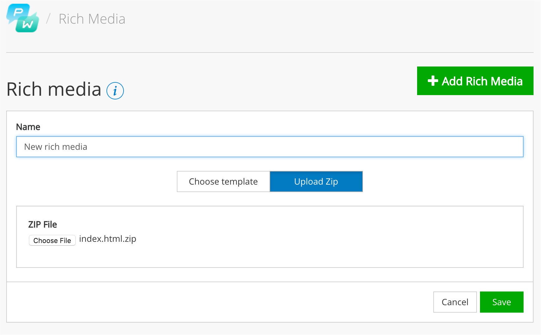Cancel the rich media creation
The image size is (541, 335).
(x=455, y=302)
